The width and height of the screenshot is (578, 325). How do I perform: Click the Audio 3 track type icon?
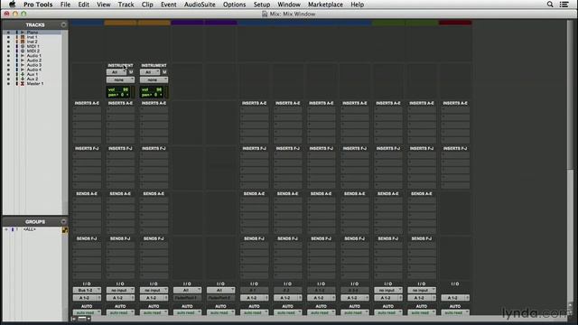tap(23, 65)
